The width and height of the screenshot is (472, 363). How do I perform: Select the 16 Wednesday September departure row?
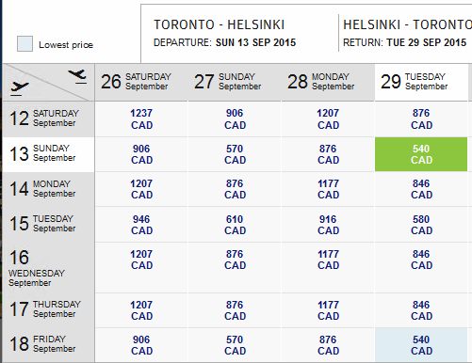(49, 267)
